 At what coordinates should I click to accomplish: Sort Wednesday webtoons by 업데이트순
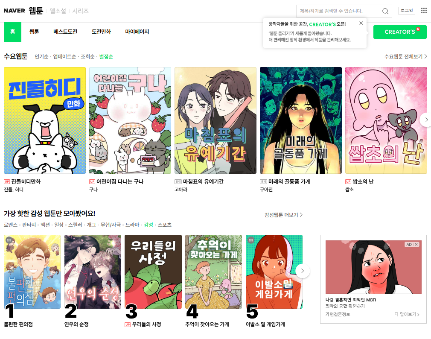coord(64,57)
